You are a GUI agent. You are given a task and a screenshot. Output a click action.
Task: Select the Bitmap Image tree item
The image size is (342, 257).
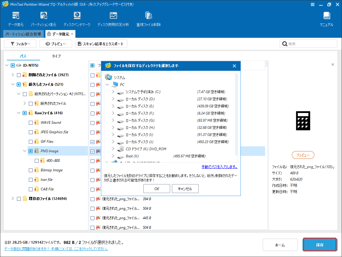(52, 170)
